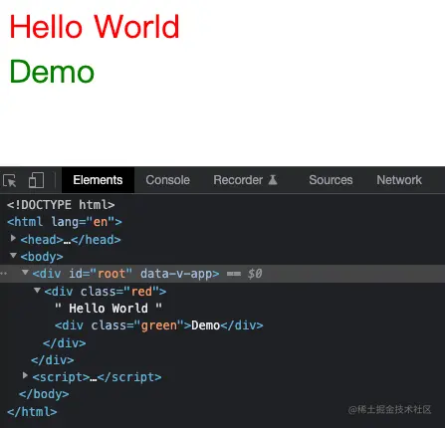Click the ellipsis beside the root div row
The width and height of the screenshot is (445, 428).
(3, 274)
